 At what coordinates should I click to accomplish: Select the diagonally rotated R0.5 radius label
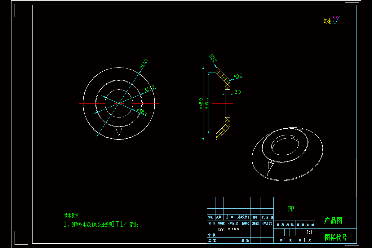[x=213, y=58]
